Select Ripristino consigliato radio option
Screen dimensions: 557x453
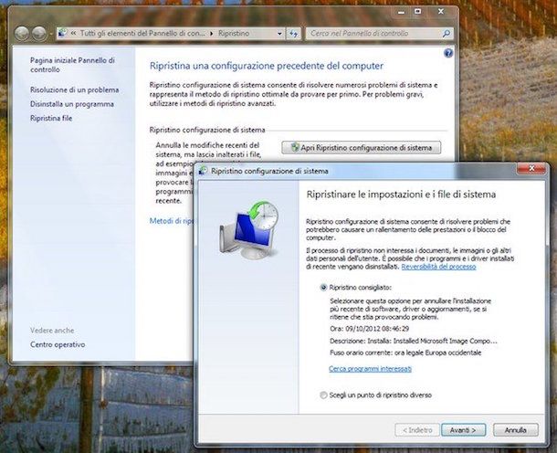coord(323,287)
